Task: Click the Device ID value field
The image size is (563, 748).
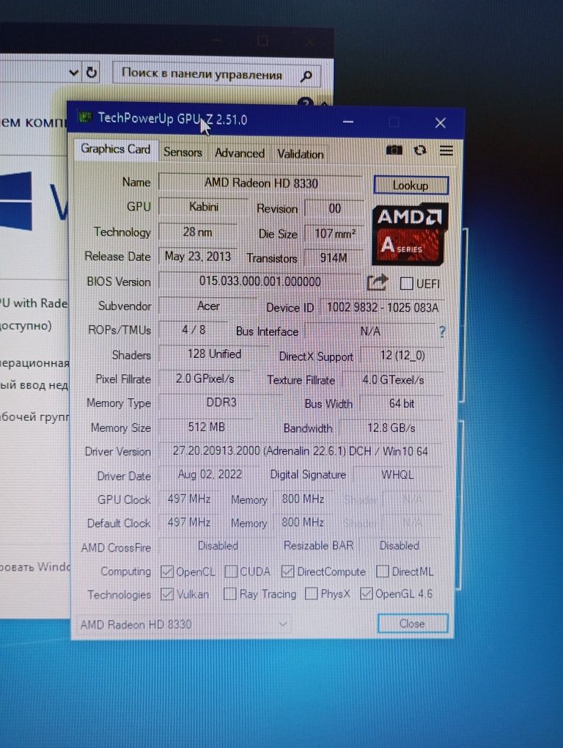Action: point(382,308)
